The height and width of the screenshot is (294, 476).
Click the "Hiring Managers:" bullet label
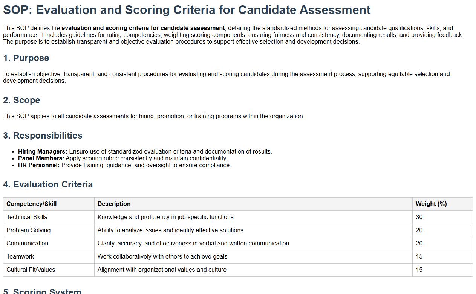point(43,152)
